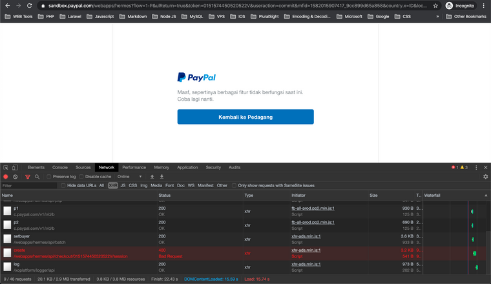This screenshot has height=284, width=491.
Task: Export HAR file with download arrow
Action: point(162,176)
